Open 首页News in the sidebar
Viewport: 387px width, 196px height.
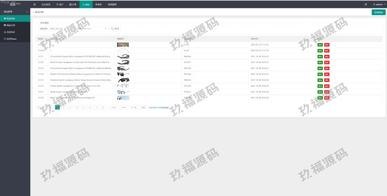15,39
